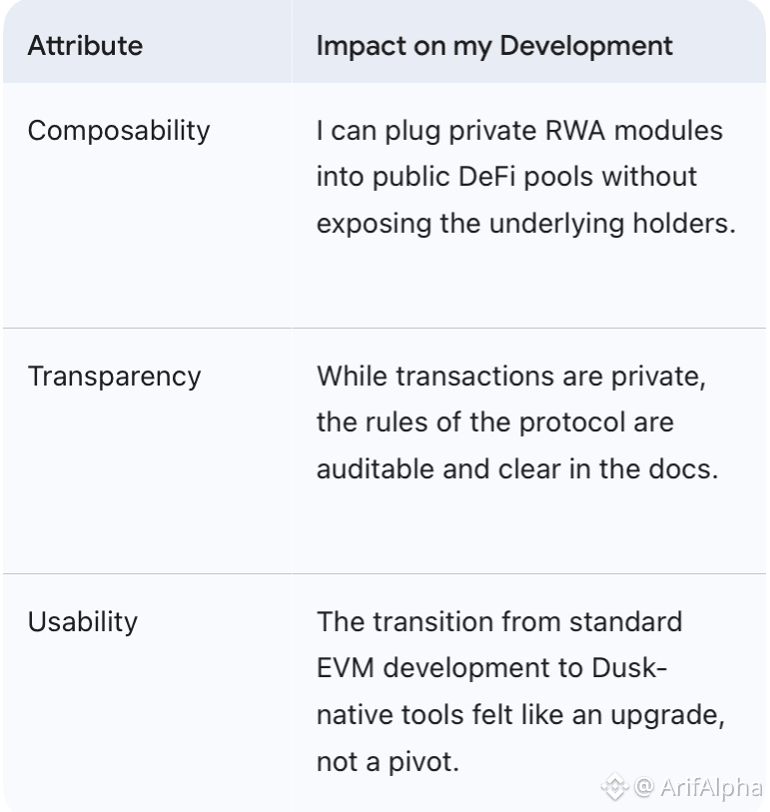770x812 pixels.
Task: Select the Impact on my Development header
Action: pos(494,45)
